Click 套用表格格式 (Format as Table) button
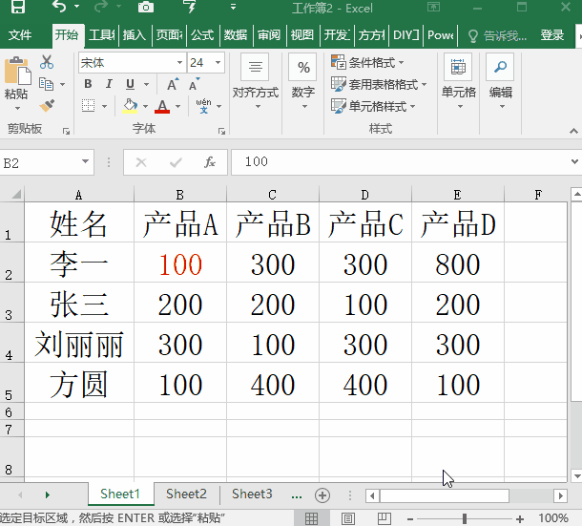Viewport: 582px width, 526px height. pos(378,84)
